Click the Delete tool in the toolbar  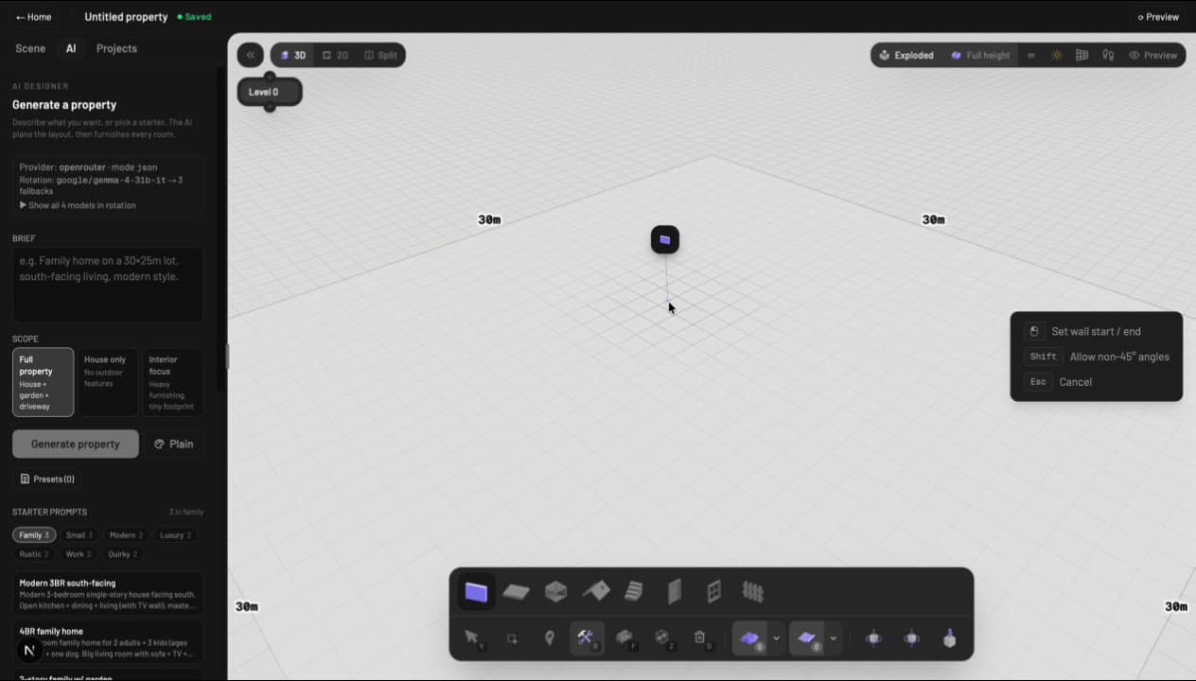(700, 638)
